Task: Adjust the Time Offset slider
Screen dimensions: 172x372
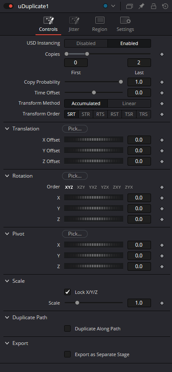Action: click(x=94, y=93)
